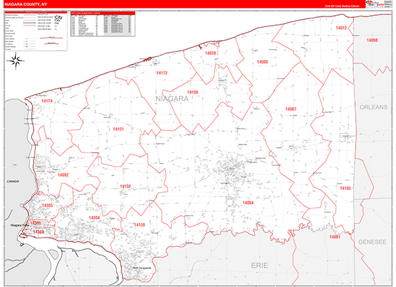Select ZIP code label 14120
396x287 pixels.
(x=139, y=225)
